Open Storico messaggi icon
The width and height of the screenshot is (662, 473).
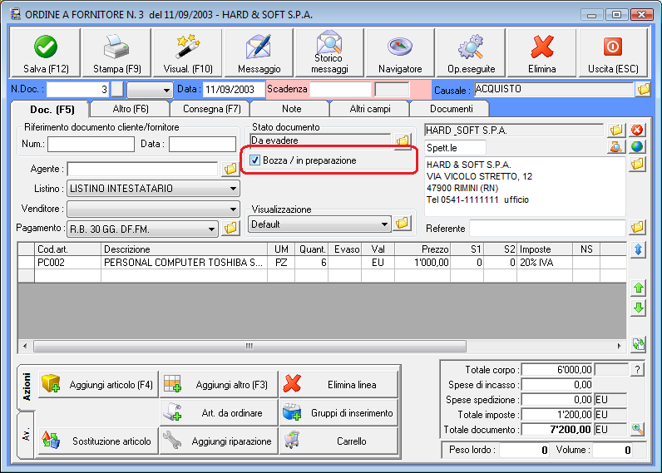pyautogui.click(x=329, y=42)
